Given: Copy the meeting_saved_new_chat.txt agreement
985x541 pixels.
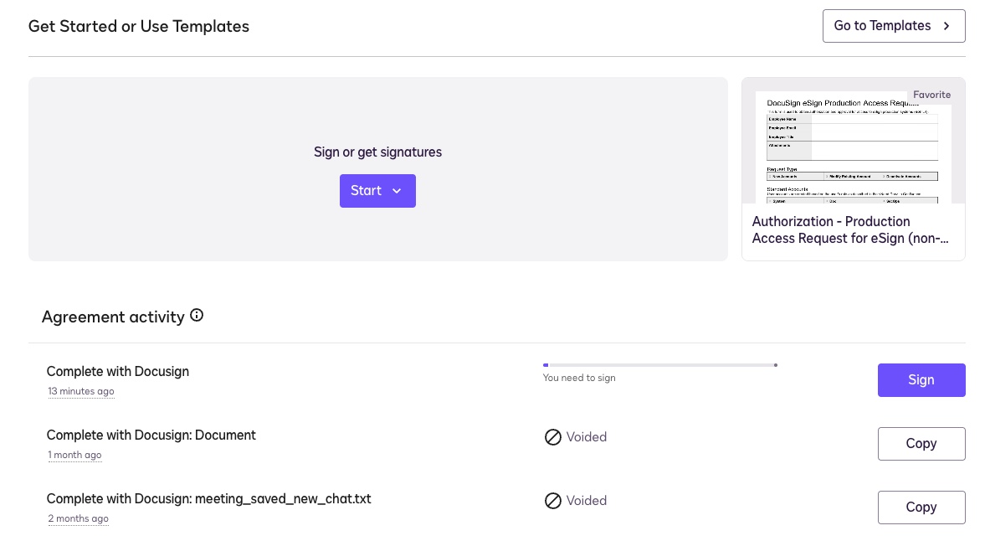Looking at the screenshot, I should tap(921, 508).
